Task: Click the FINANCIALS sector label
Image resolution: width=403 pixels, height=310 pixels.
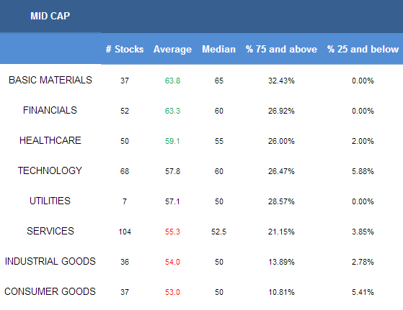Action: (50, 110)
